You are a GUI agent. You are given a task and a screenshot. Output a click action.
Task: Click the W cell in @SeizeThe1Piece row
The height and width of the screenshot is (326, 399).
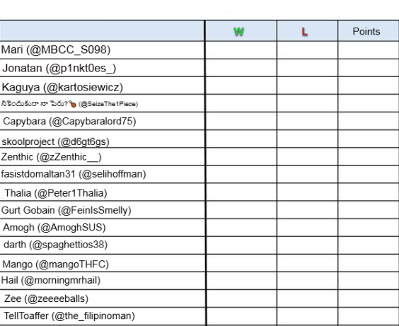click(x=241, y=103)
